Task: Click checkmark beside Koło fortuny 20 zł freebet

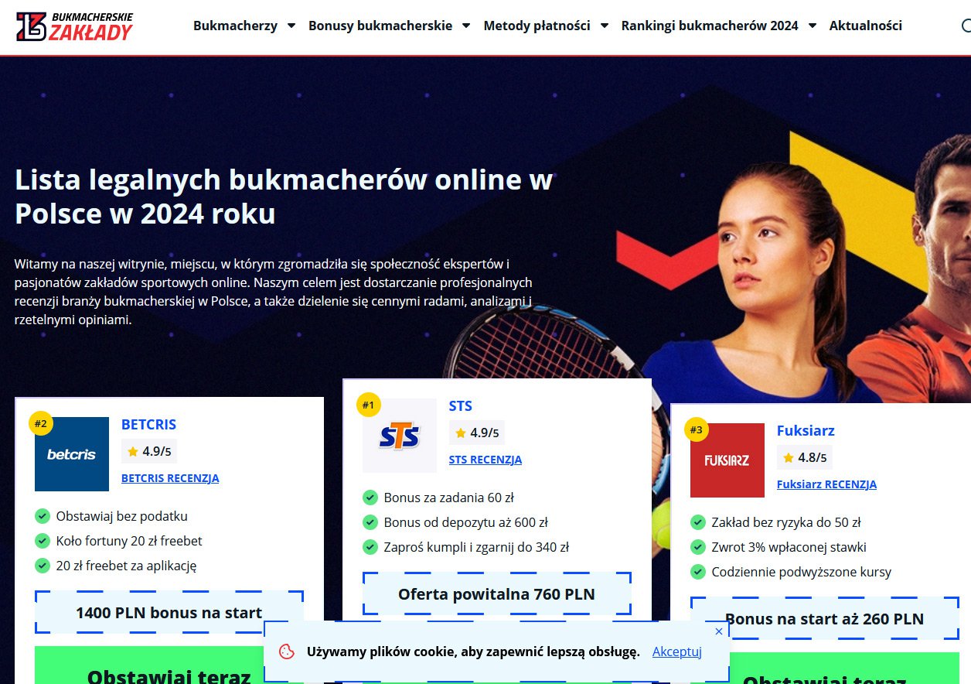Action: tap(43, 541)
